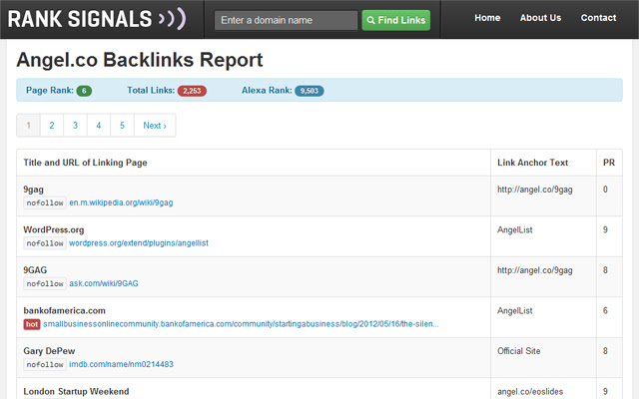Select pagination page 1
639x399 pixels.
[28, 126]
